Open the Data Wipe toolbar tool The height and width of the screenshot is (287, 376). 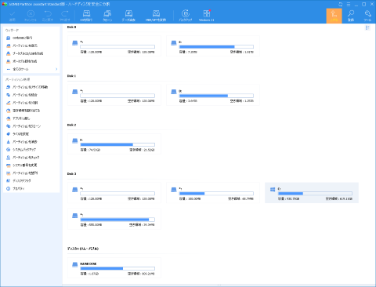pos(128,16)
